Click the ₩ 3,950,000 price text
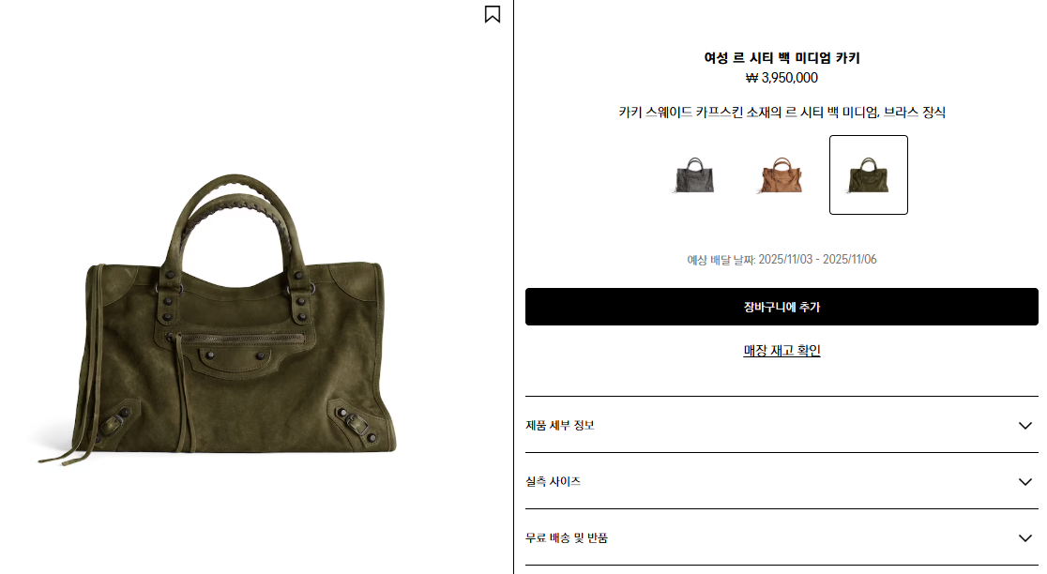 [781, 78]
